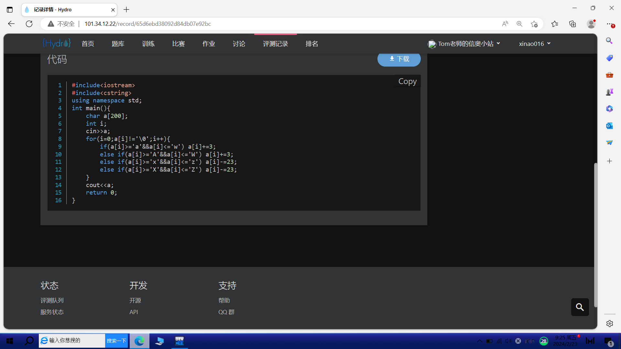Copy the code with Copy button

pos(408,81)
